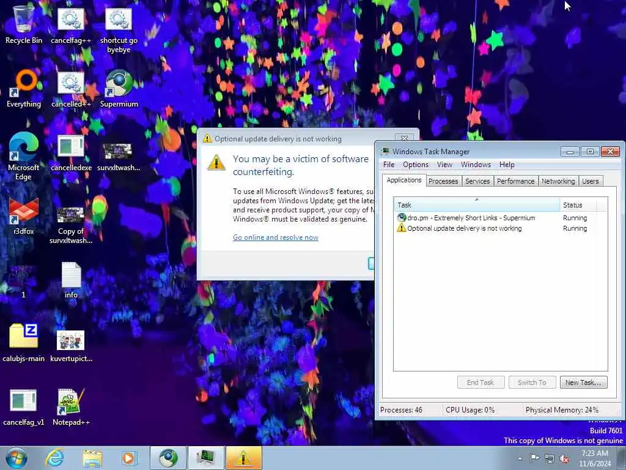
Task: Switch to Supermium browser taskbar button
Action: (168, 458)
